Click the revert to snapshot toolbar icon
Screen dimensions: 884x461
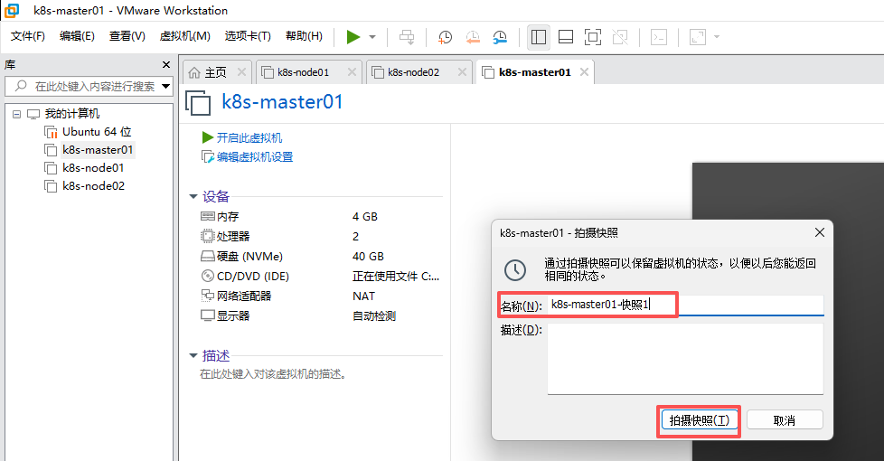pyautogui.click(x=473, y=37)
